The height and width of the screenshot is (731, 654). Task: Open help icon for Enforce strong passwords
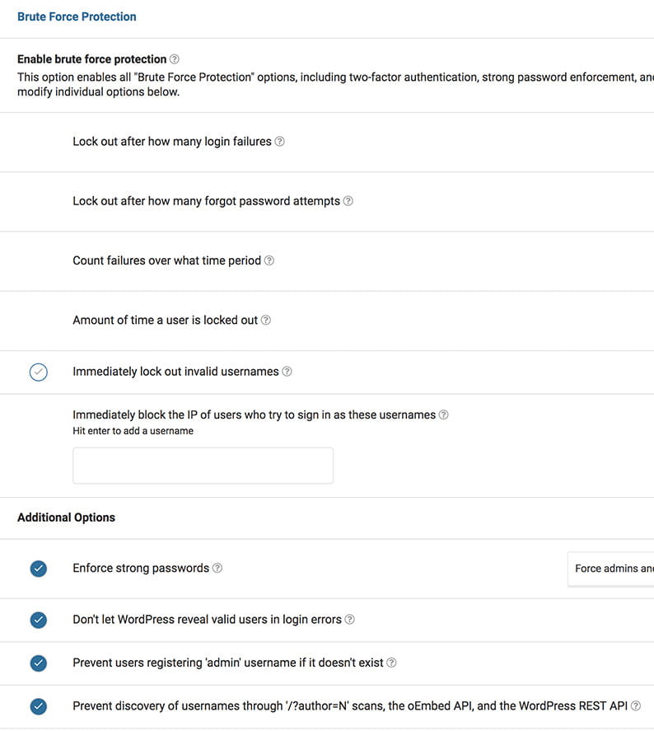pyautogui.click(x=217, y=568)
